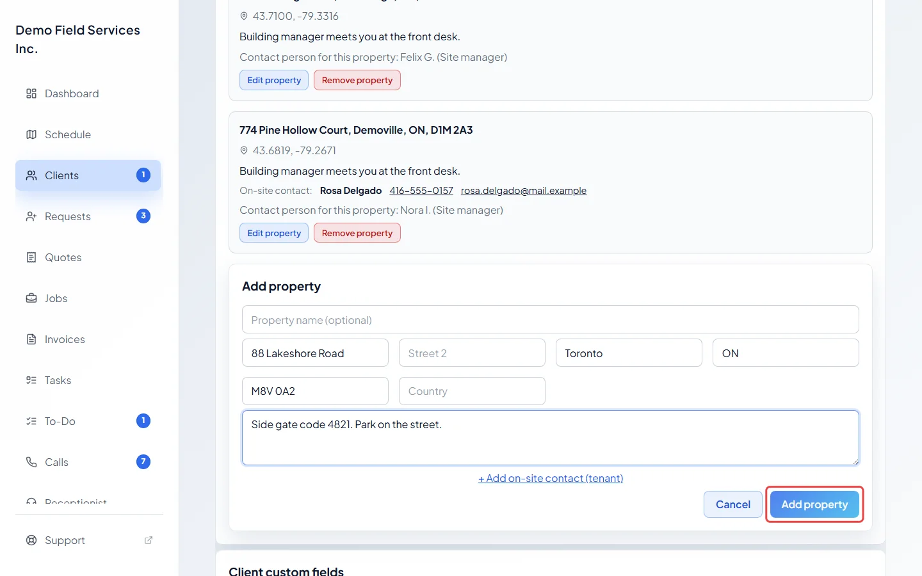922x576 pixels.
Task: Click the Invoices file icon
Action: (x=31, y=339)
